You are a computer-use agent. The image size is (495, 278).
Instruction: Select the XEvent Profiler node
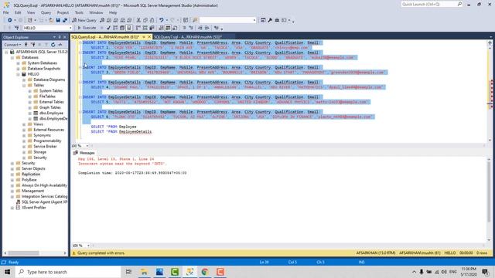(34, 208)
